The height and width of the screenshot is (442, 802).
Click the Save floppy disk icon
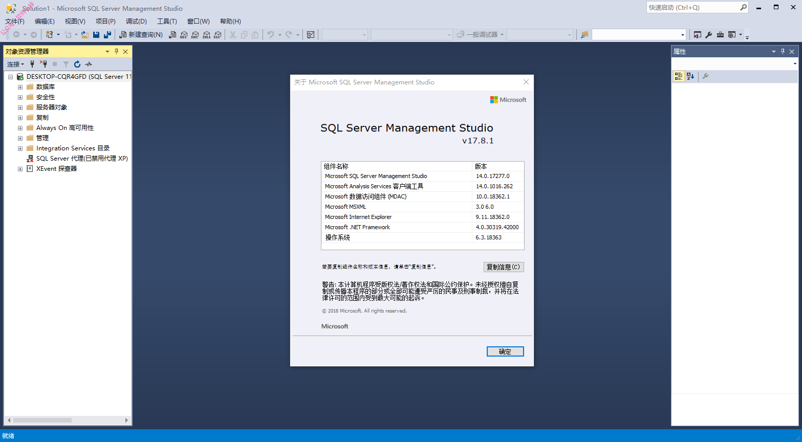pyautogui.click(x=96, y=35)
